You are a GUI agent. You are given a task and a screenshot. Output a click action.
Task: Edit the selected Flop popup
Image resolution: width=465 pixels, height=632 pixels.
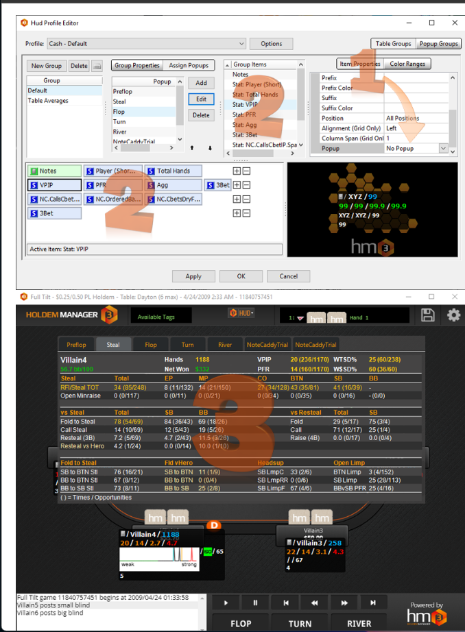[201, 99]
